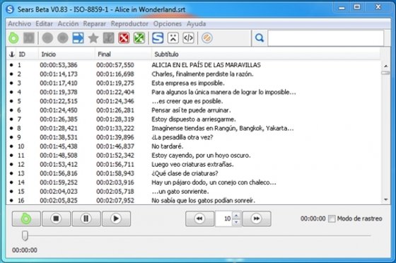The width and height of the screenshot is (396, 263).
Task: Click the skip seconds field showing 10
Action: click(224, 218)
